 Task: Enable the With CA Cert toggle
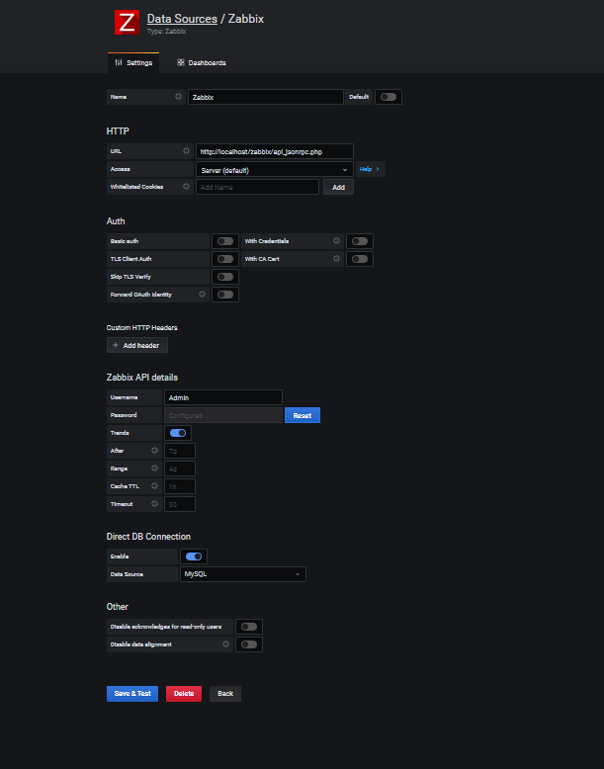coord(360,259)
